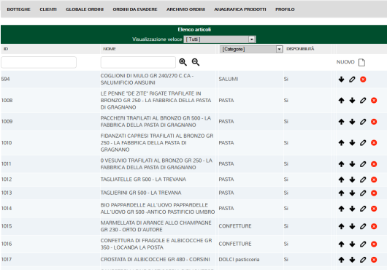
Task: Edit item 1008 Le Penne
Action: (363, 101)
